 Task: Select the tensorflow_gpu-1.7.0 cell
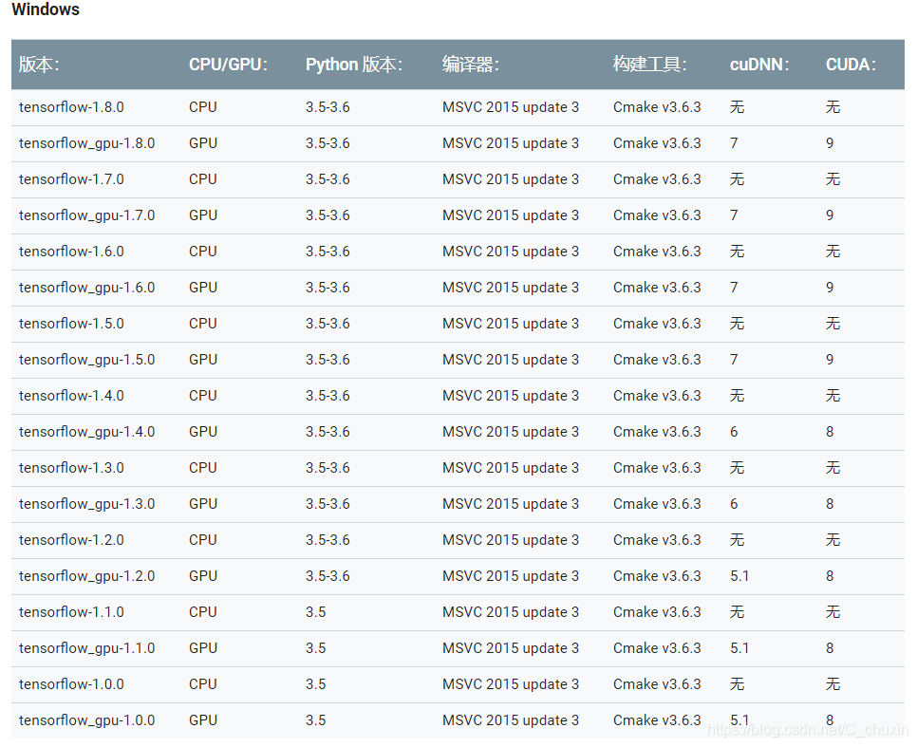coord(86,215)
